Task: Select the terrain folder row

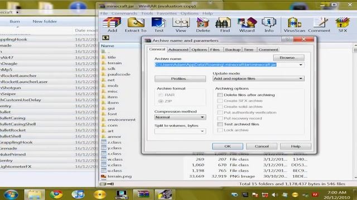Action: 114,63
